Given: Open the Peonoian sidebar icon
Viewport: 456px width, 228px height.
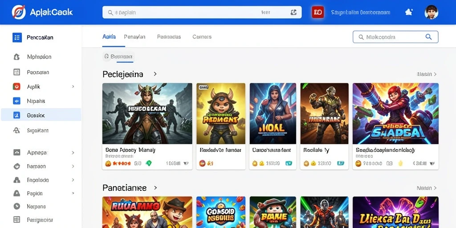Looking at the screenshot, I should (x=17, y=72).
